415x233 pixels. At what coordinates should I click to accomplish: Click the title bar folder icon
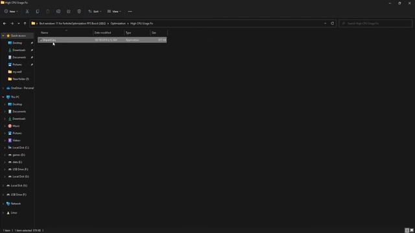(x=3, y=3)
